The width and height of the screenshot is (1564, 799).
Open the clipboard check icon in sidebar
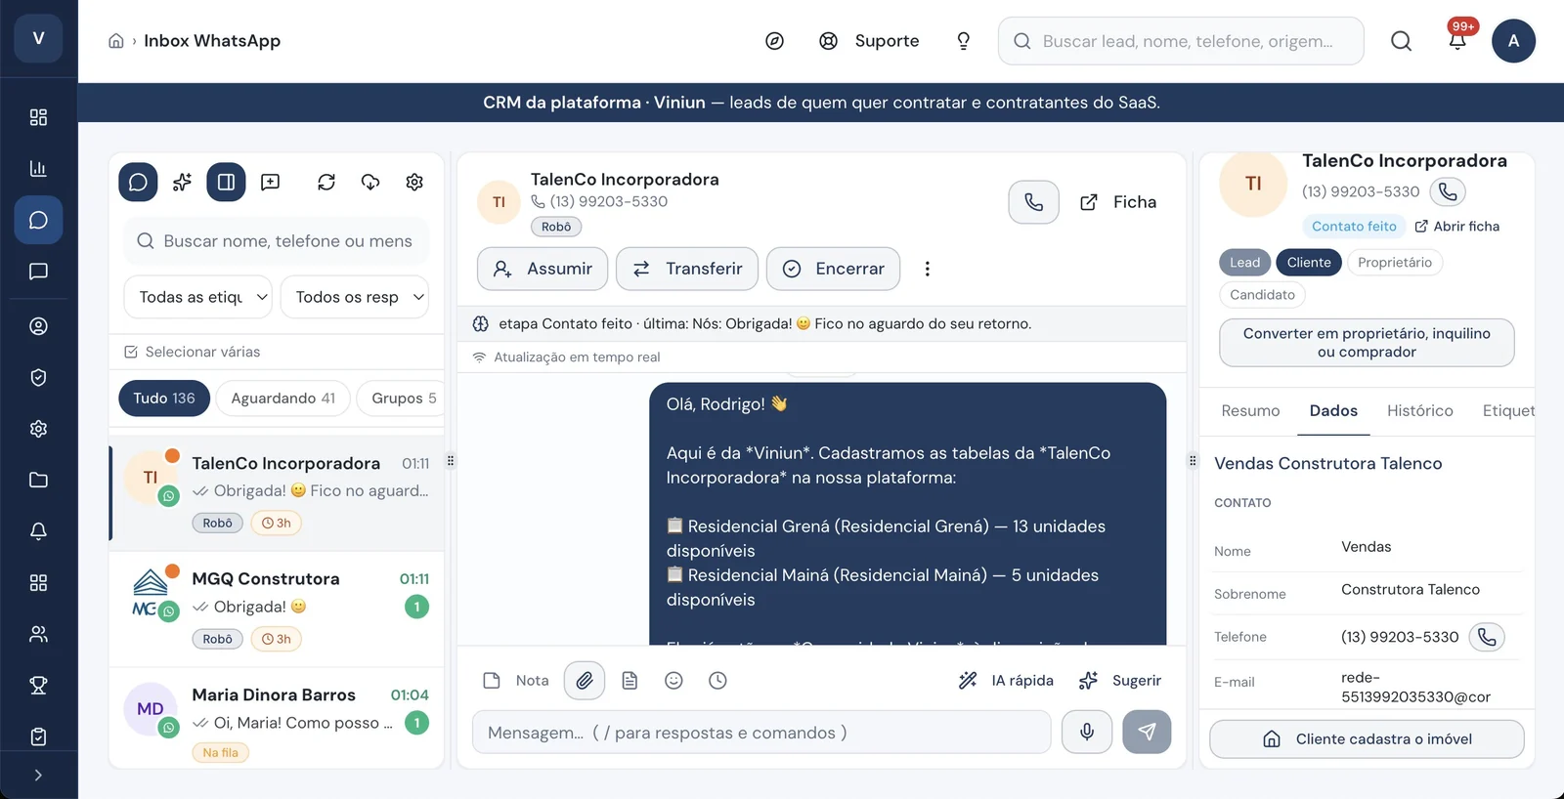point(38,736)
